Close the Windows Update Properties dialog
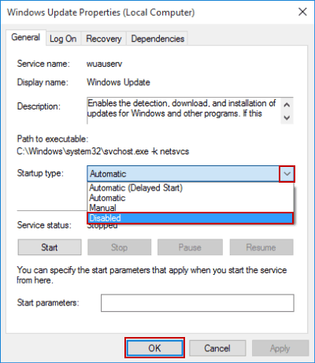Image resolution: width=315 pixels, height=363 pixels. [x=302, y=12]
